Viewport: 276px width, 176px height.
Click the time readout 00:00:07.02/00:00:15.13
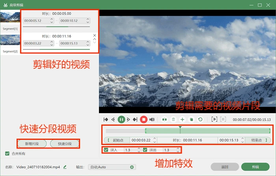tap(252, 120)
